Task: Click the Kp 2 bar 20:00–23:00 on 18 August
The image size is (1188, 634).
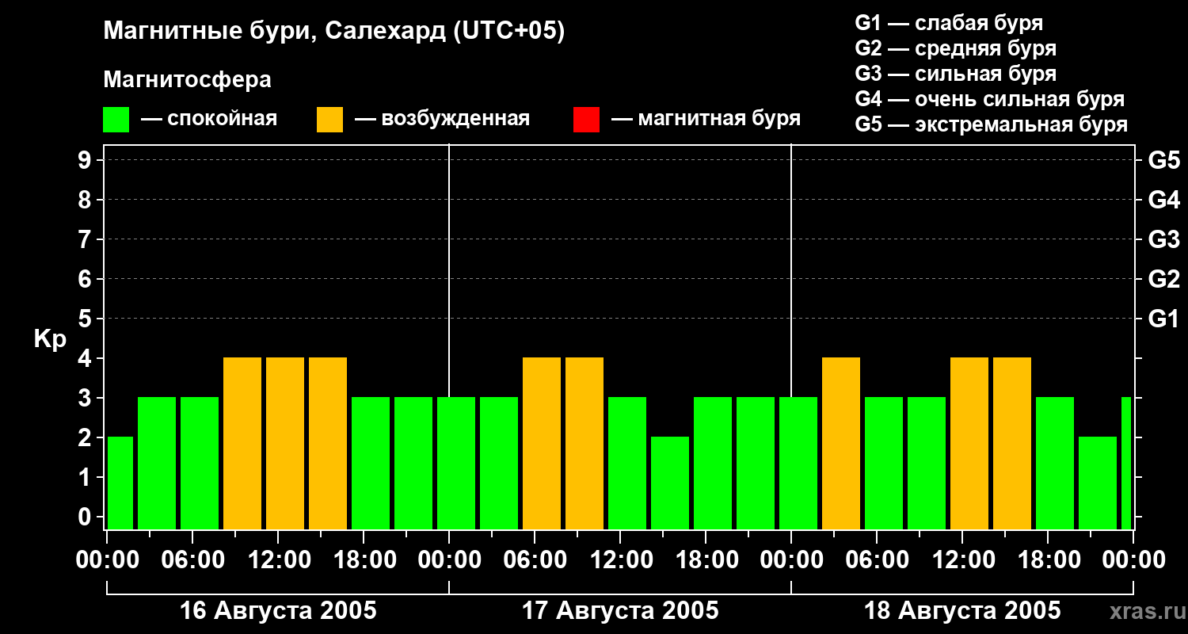Action: tap(1098, 483)
